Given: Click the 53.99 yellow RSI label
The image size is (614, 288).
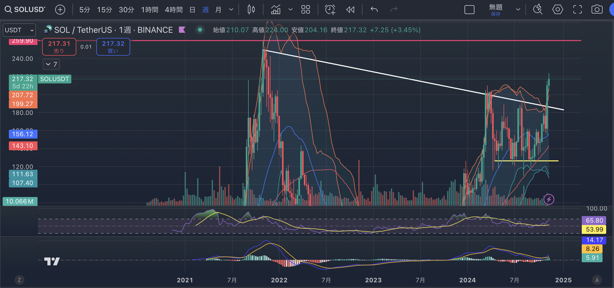Looking at the screenshot, I should (594, 229).
